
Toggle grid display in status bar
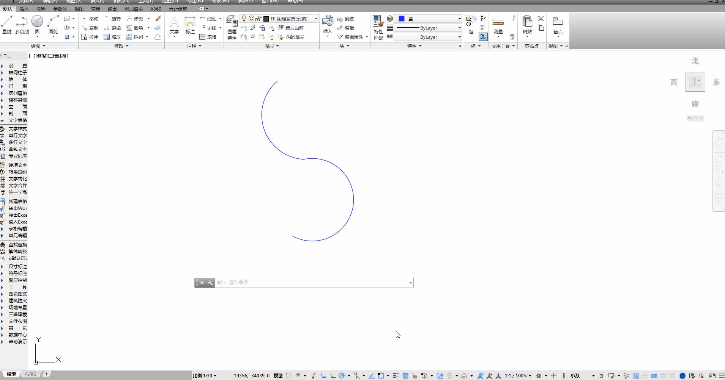click(x=288, y=376)
